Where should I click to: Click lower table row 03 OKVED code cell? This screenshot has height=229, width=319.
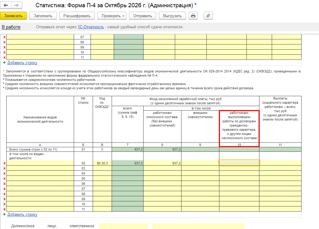point(102,168)
